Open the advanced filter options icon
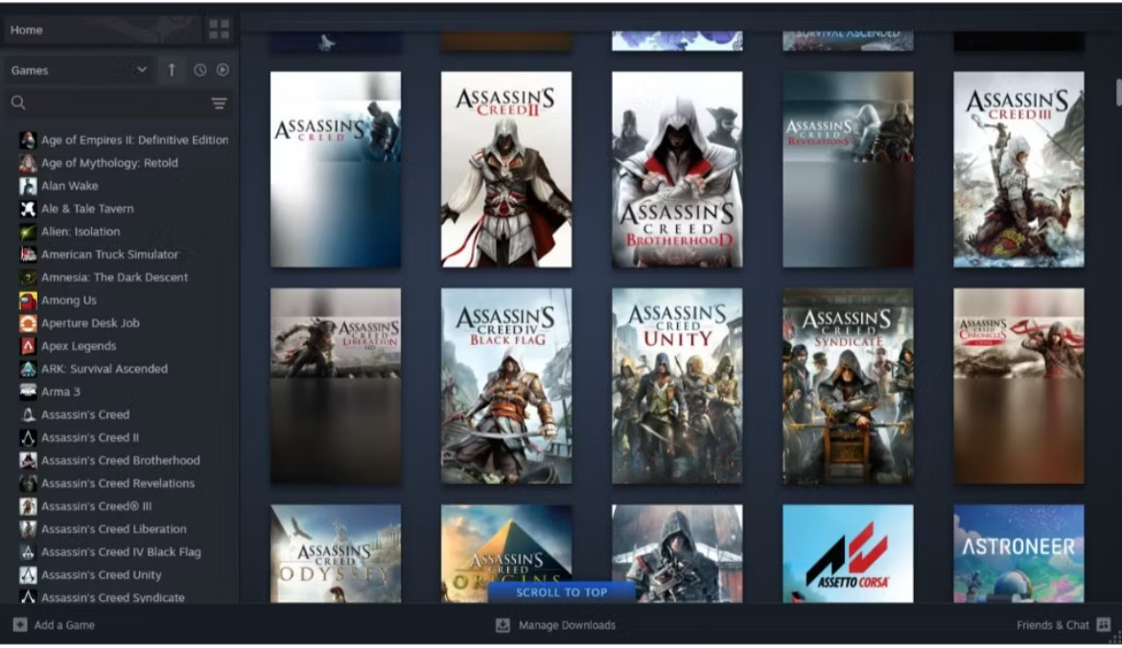Viewport: 1122px width, 648px height. tap(219, 104)
